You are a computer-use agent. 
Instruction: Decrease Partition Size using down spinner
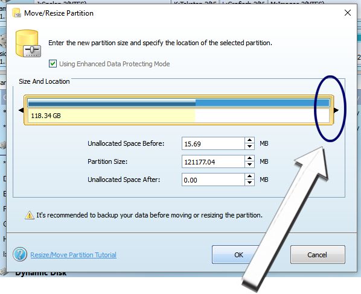click(249, 164)
